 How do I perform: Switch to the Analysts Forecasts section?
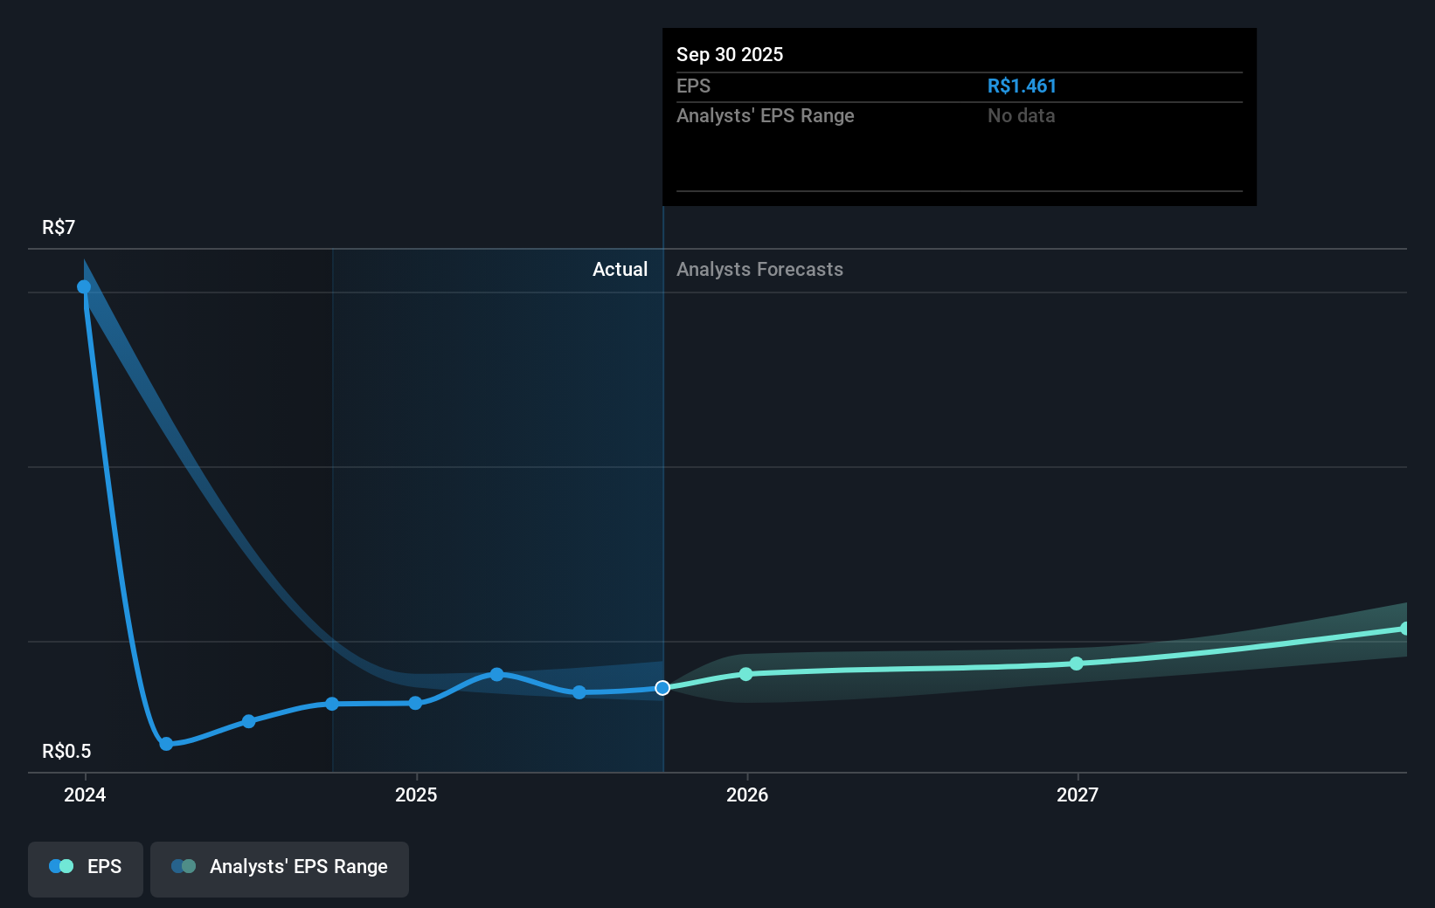click(x=759, y=270)
